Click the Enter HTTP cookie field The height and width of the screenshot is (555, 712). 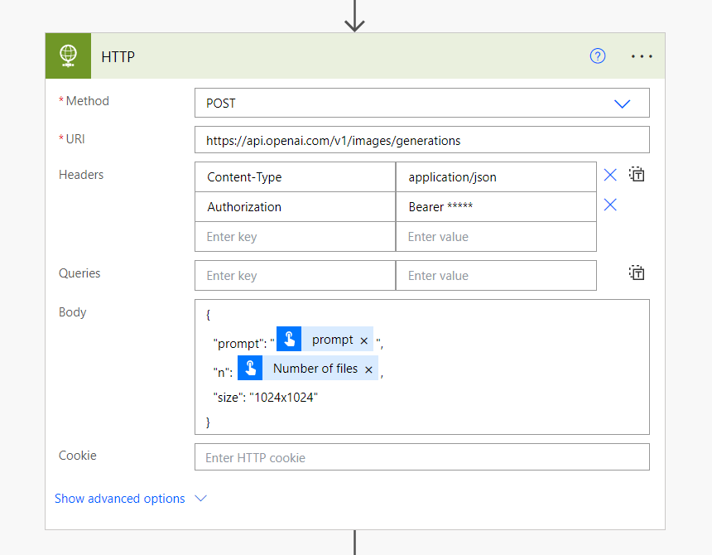click(421, 457)
